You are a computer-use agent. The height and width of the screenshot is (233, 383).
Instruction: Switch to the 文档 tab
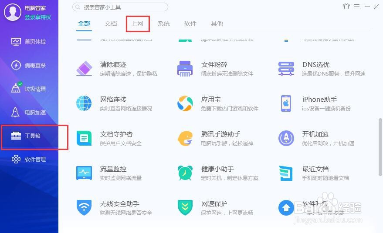click(111, 23)
